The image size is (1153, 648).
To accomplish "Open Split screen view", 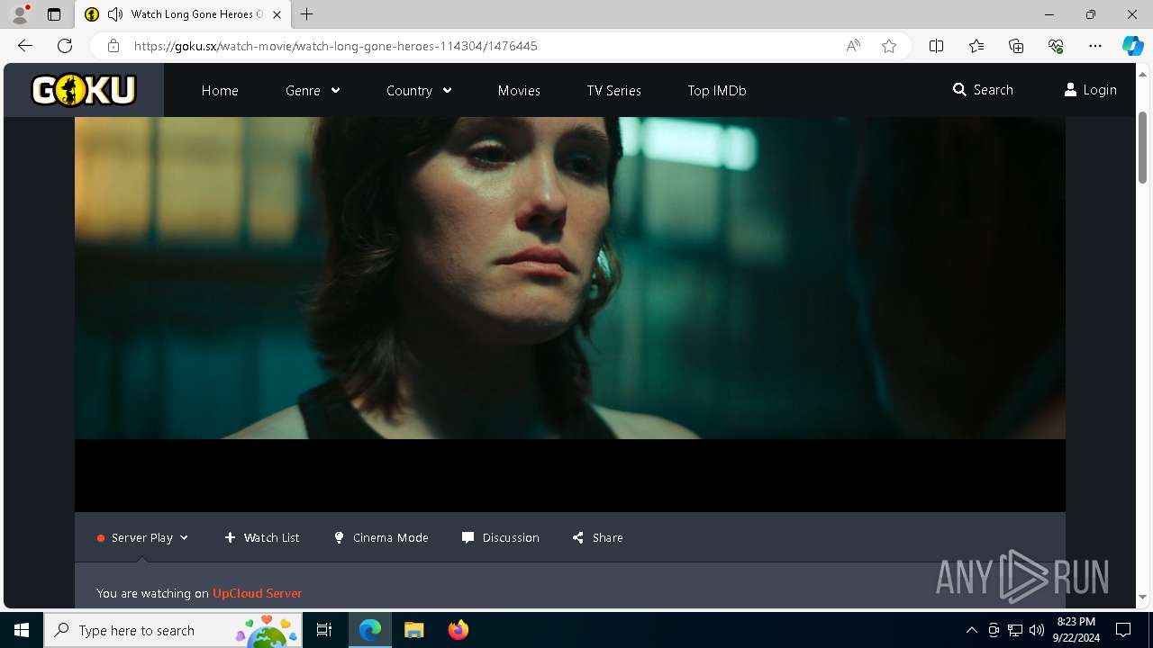I will tap(936, 46).
